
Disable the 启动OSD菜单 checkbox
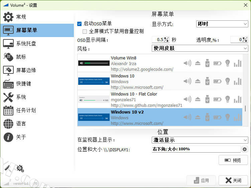tap(80, 24)
